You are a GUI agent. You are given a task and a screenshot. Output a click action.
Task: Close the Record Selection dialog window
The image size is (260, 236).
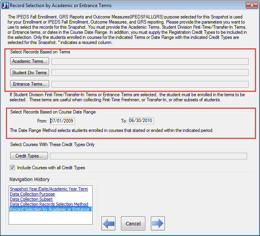252,5
